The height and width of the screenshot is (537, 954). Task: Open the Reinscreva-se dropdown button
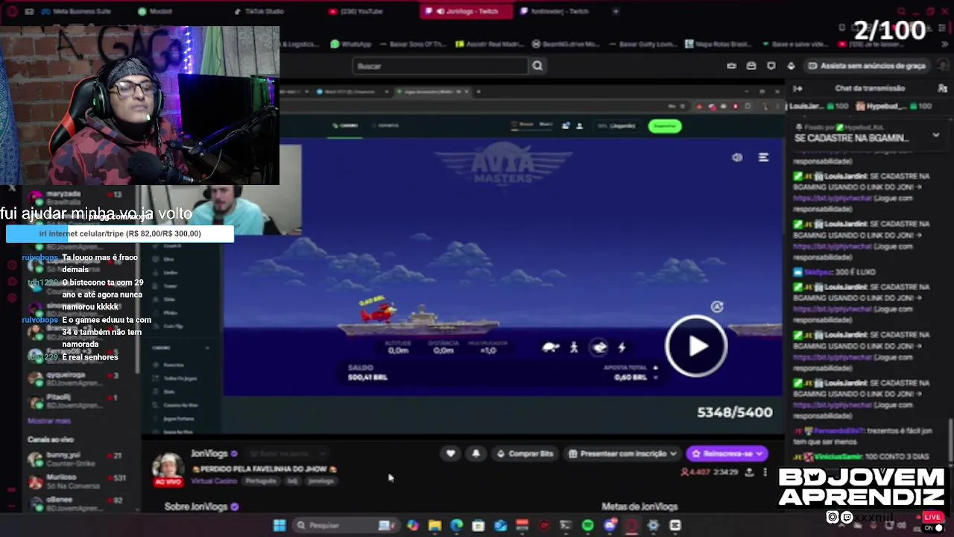727,453
